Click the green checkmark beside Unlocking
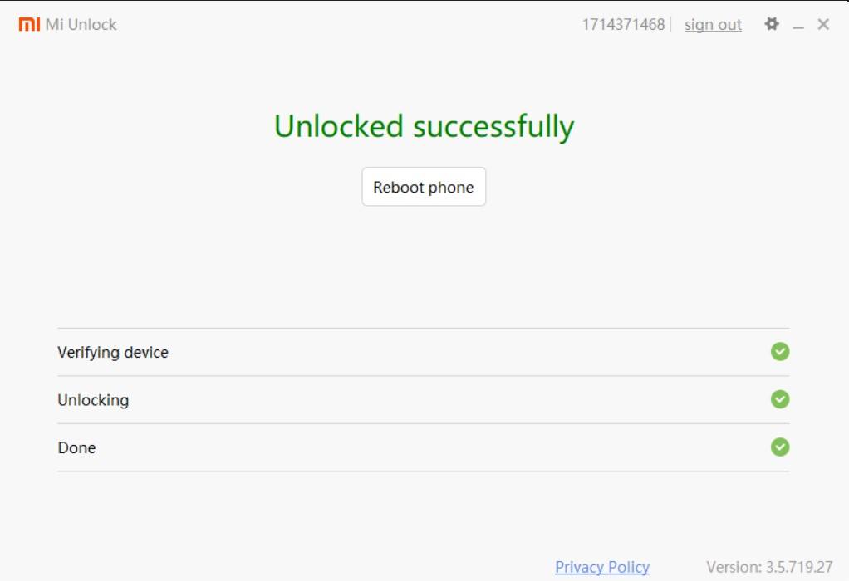Screen dimensions: 849x581 [x=779, y=400]
